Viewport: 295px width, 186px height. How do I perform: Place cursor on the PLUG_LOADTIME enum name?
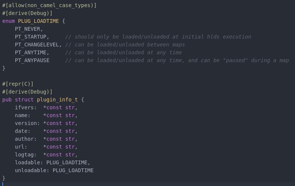(39, 21)
